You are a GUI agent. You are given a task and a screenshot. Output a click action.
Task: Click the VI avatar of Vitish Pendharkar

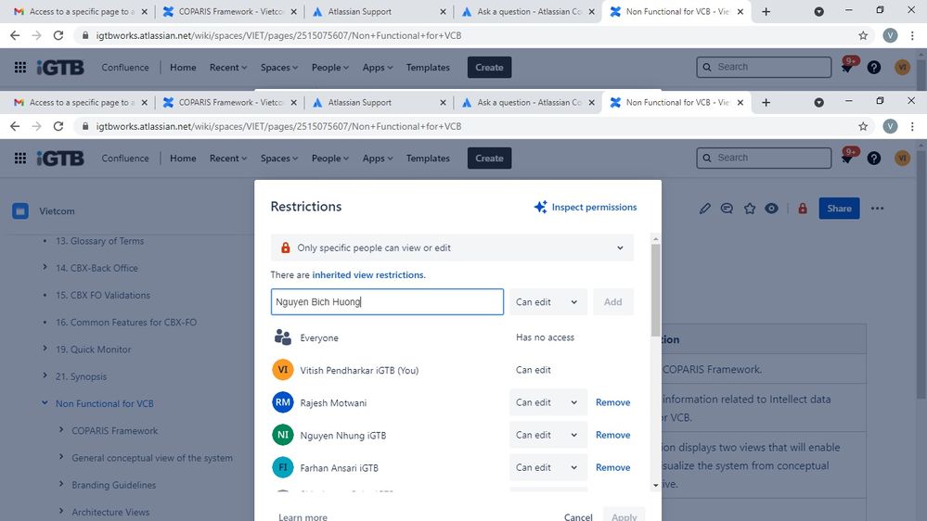pyautogui.click(x=283, y=370)
